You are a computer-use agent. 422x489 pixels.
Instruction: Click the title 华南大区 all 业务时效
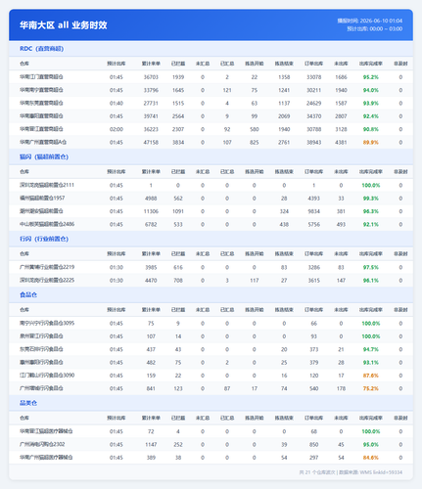click(x=64, y=25)
